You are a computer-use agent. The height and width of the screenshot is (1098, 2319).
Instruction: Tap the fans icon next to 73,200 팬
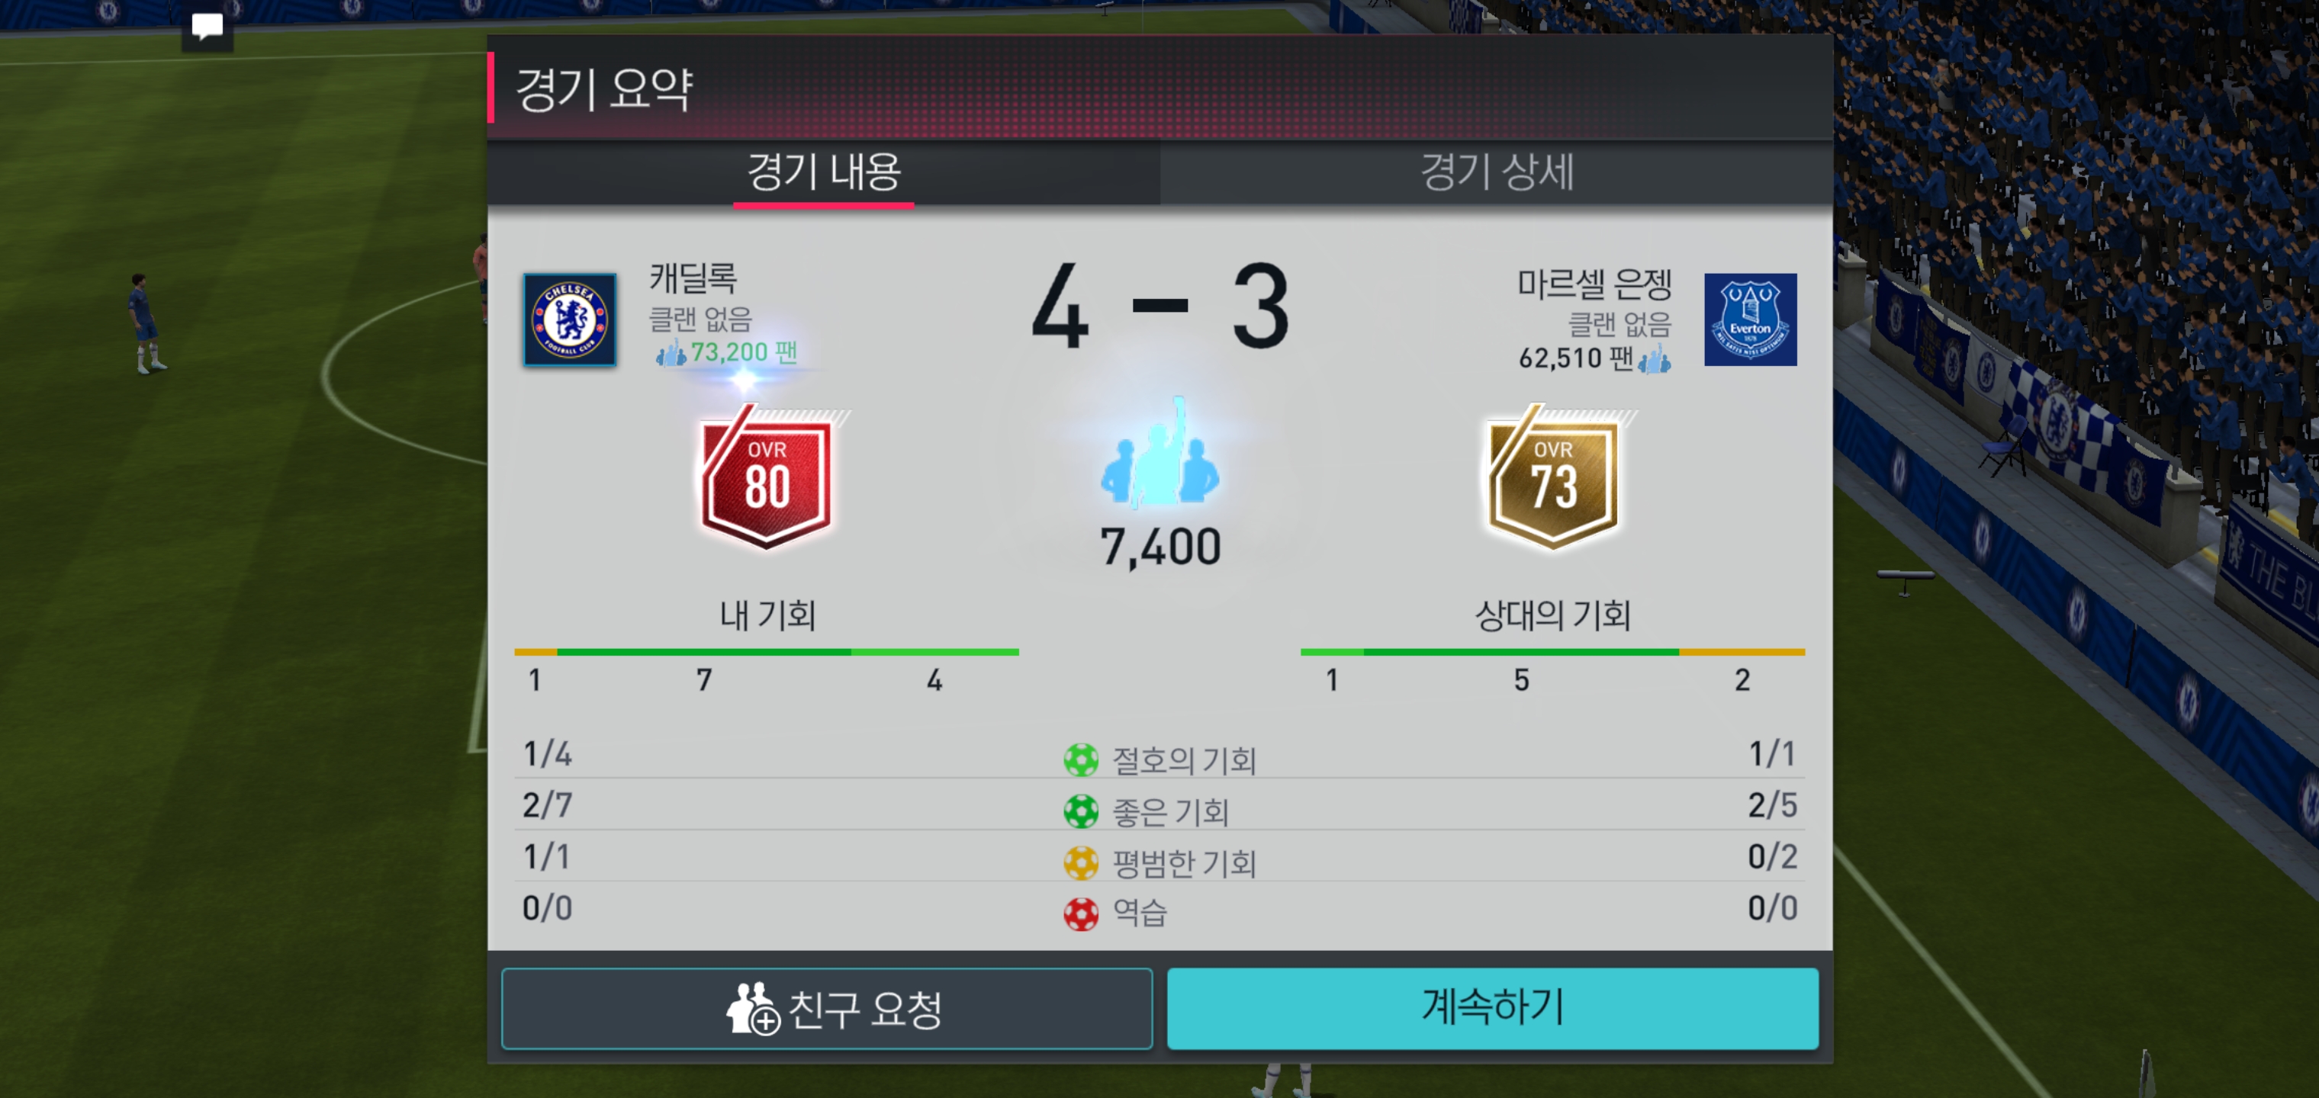[x=671, y=353]
